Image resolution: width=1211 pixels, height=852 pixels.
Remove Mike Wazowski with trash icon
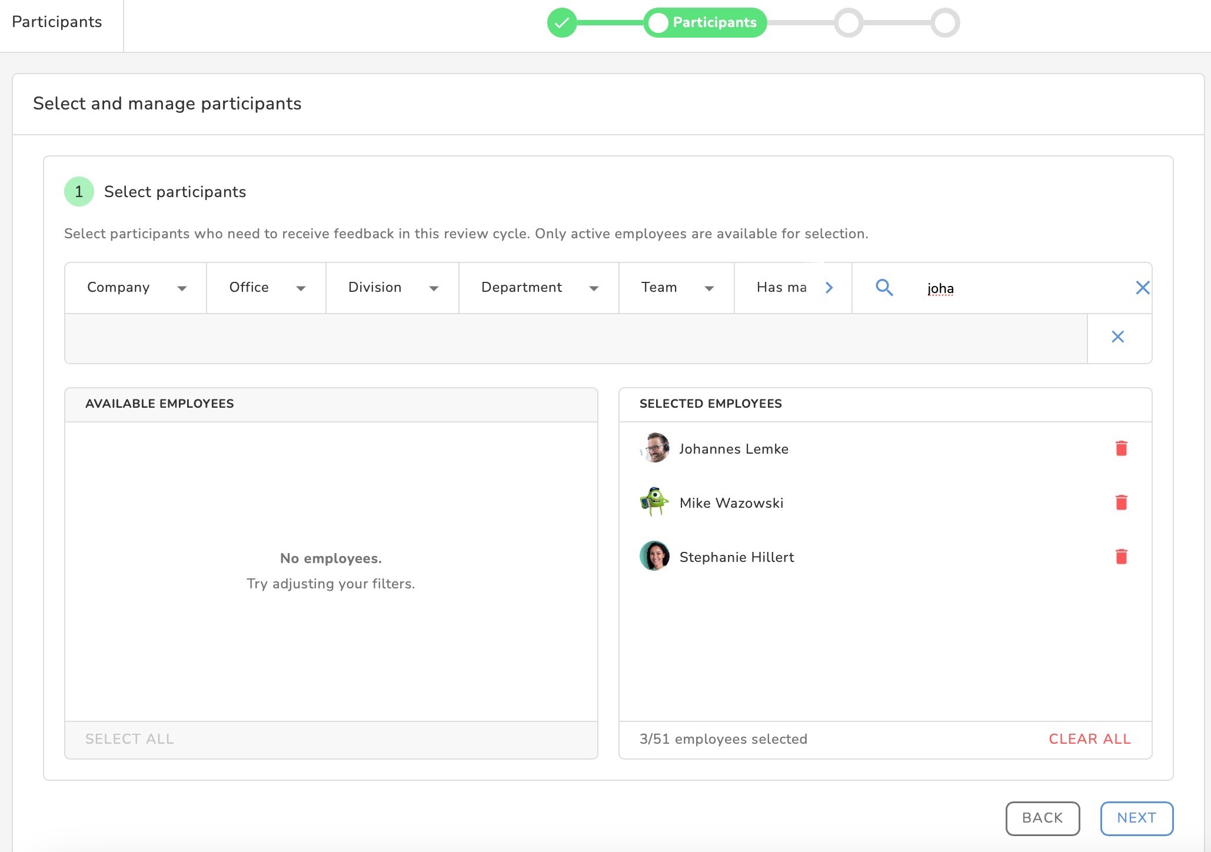click(x=1121, y=502)
